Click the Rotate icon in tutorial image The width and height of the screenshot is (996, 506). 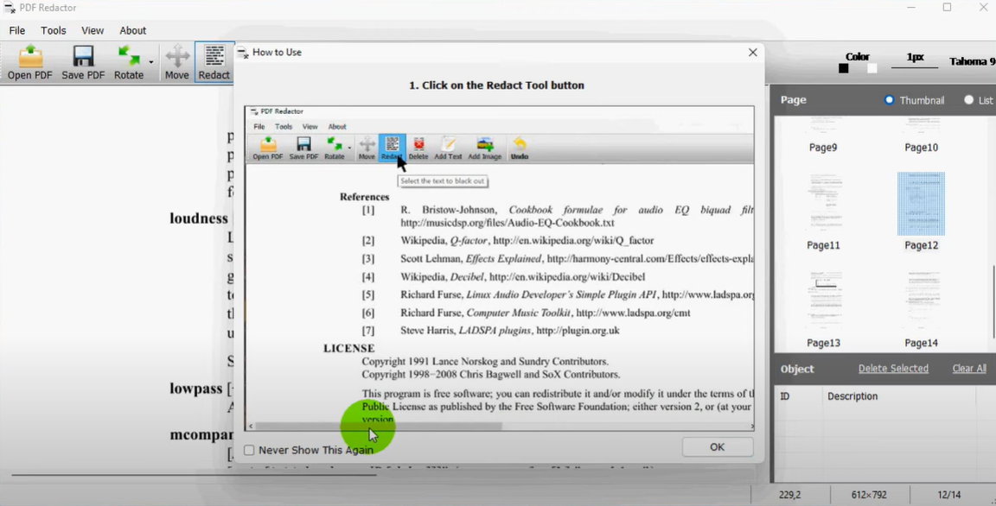[334, 148]
